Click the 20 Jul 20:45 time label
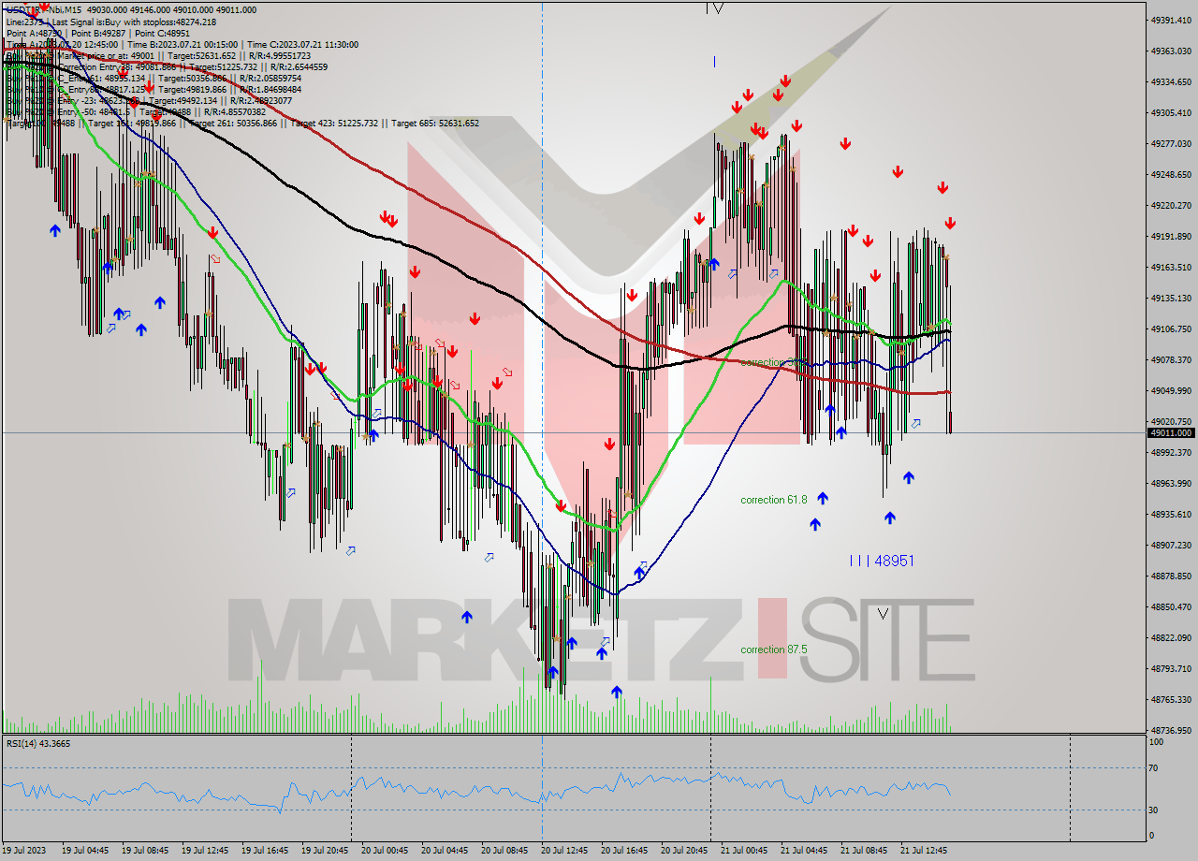The image size is (1198, 861). tap(684, 851)
